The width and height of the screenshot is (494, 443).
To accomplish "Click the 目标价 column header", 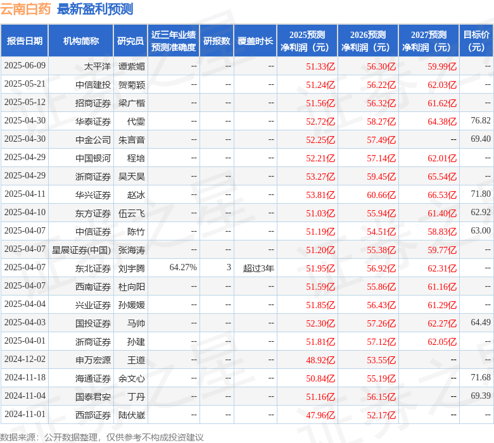I will (x=476, y=41).
